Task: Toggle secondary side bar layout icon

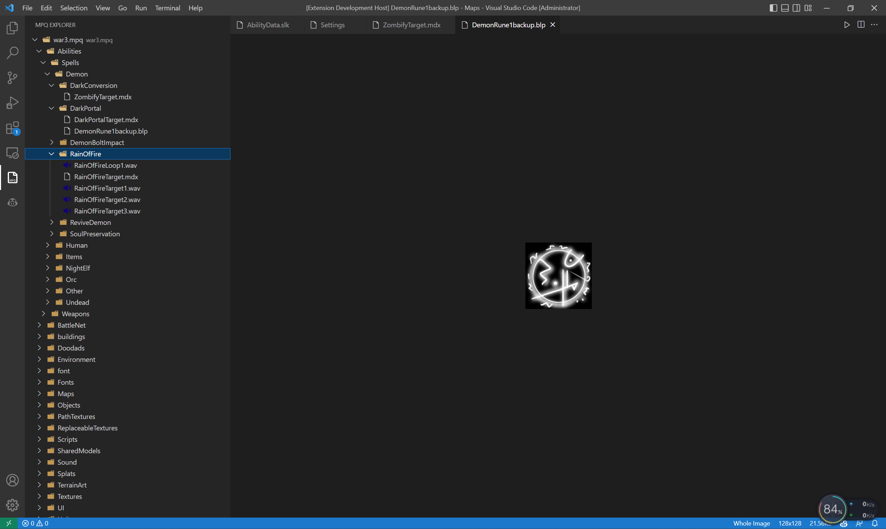Action: click(796, 8)
